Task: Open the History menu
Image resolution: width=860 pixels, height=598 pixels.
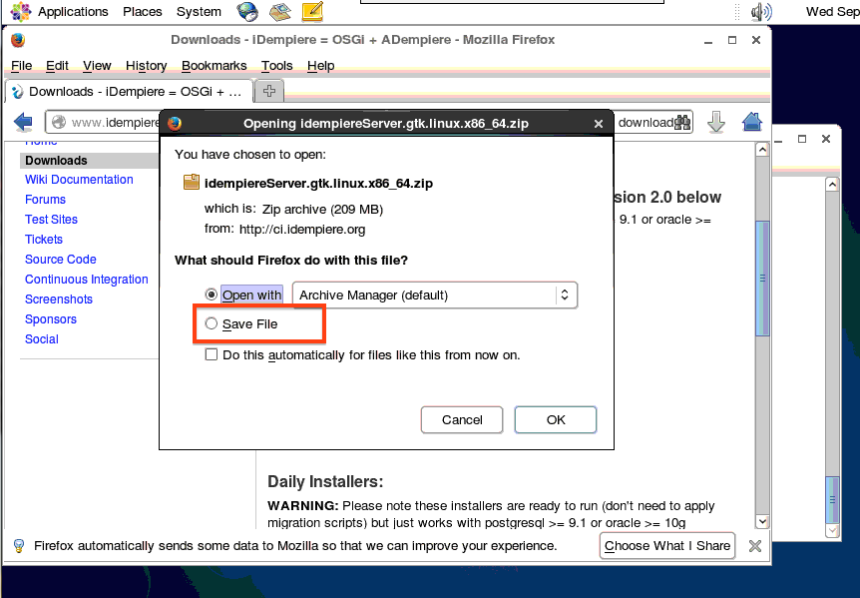Action: pyautogui.click(x=146, y=66)
